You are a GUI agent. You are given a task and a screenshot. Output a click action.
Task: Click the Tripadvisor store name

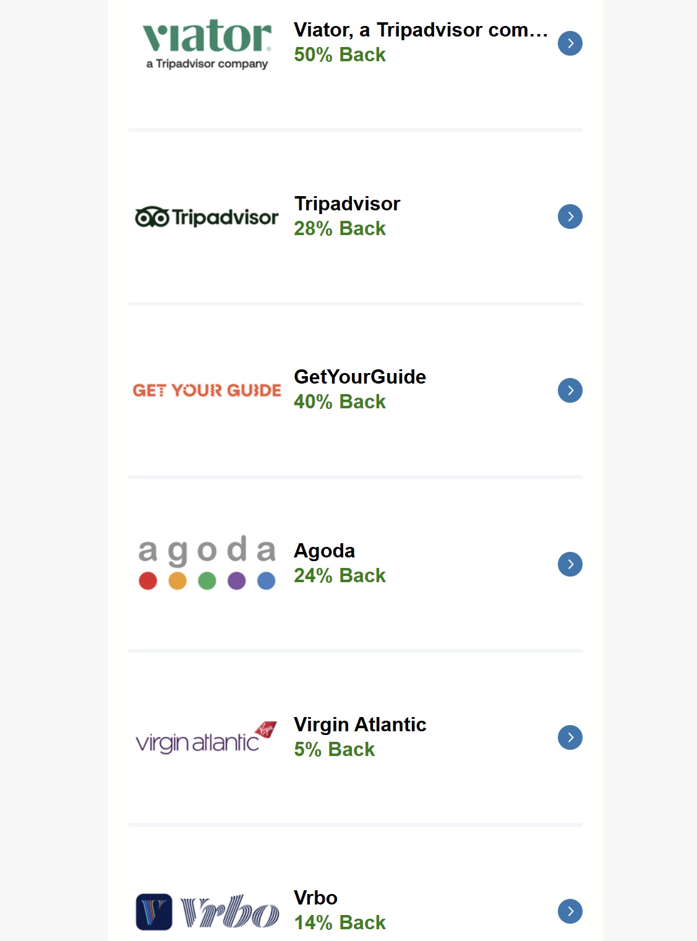pos(347,204)
